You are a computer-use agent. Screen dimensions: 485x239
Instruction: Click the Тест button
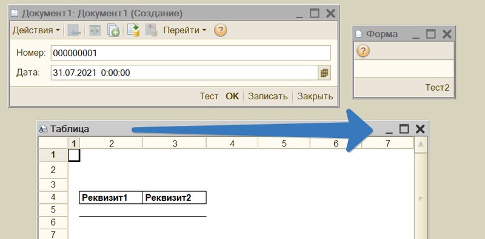(x=209, y=96)
